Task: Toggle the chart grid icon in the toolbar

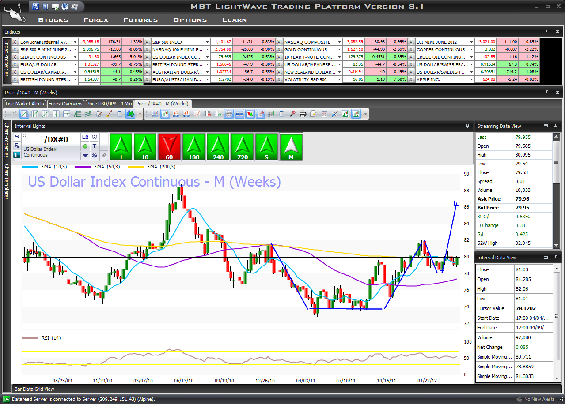Action: click(155, 114)
